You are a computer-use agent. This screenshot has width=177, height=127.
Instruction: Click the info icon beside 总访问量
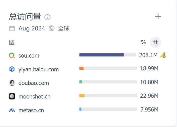click(x=47, y=17)
